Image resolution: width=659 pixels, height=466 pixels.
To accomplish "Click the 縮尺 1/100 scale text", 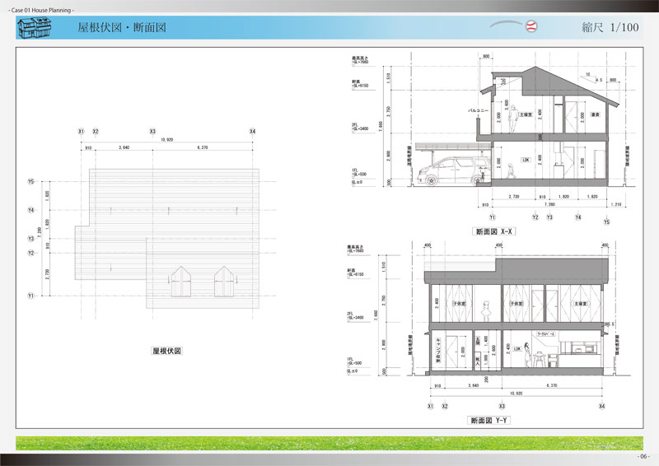I will 610,27.
